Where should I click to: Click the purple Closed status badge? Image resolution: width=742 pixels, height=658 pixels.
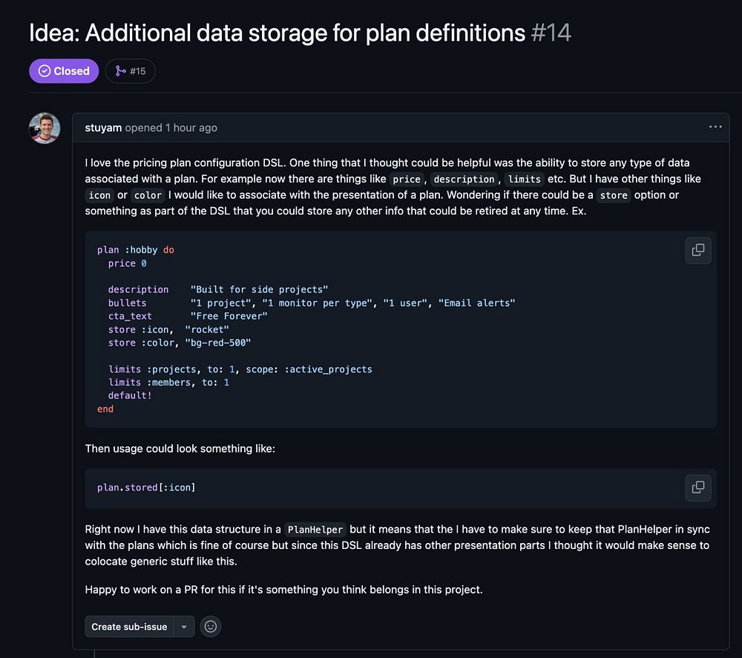click(x=64, y=71)
